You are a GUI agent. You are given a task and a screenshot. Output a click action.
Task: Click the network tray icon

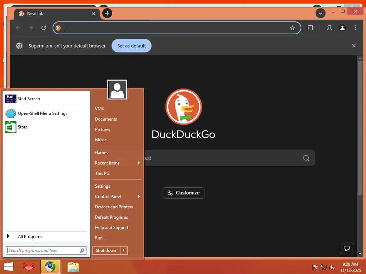click(323, 267)
